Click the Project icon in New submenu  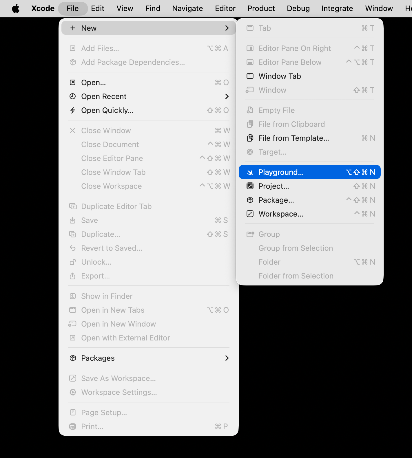(x=250, y=186)
